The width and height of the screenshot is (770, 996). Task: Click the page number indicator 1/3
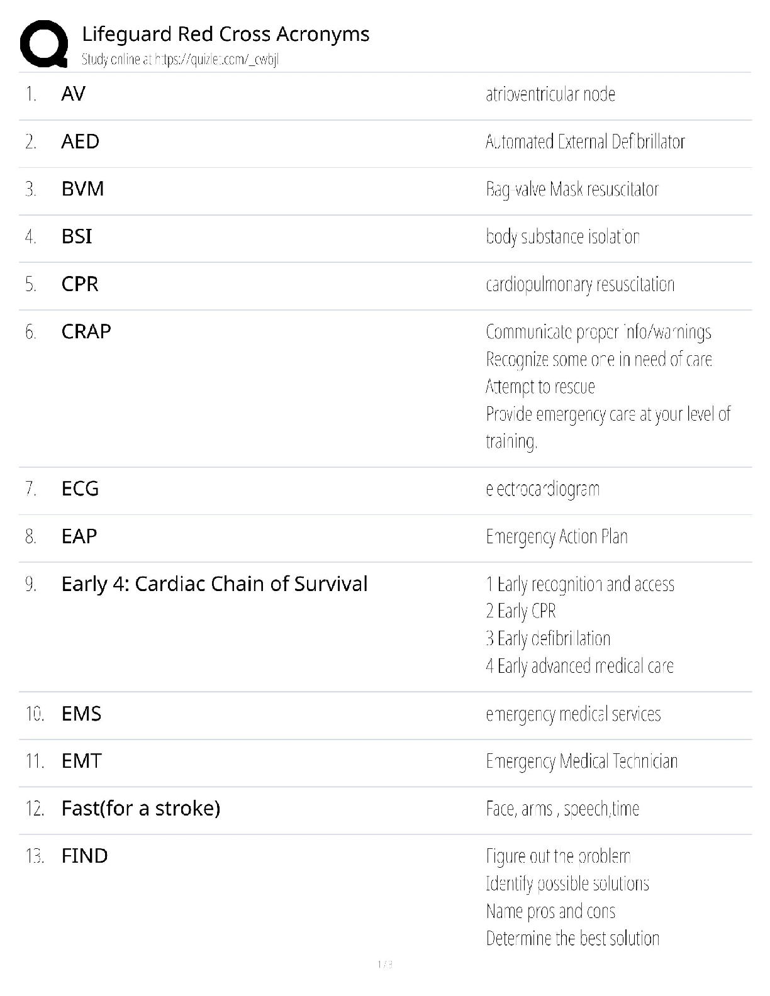click(x=384, y=965)
